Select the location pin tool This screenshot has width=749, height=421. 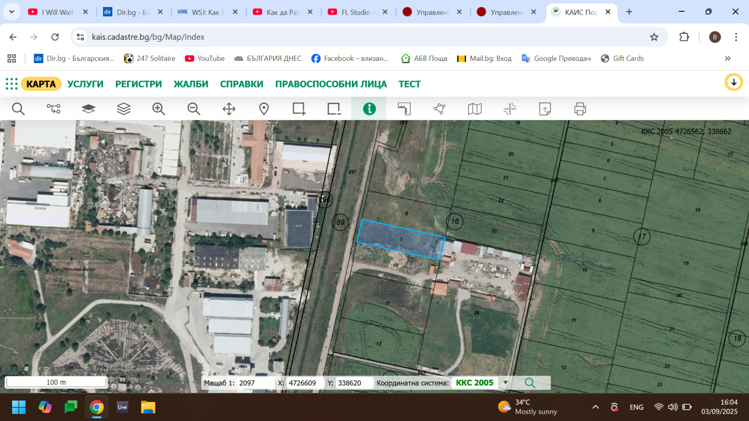point(264,109)
